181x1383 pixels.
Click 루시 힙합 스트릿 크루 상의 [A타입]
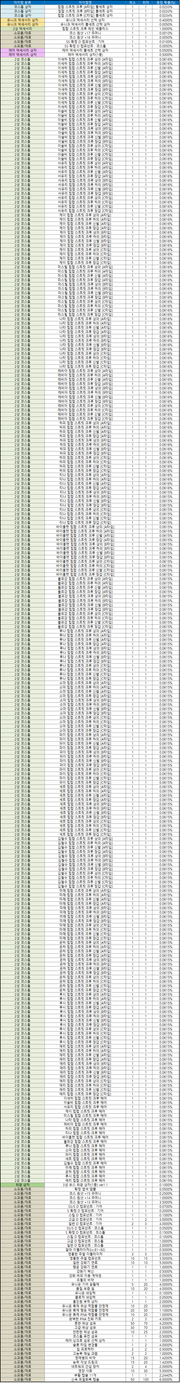coord(86,994)
